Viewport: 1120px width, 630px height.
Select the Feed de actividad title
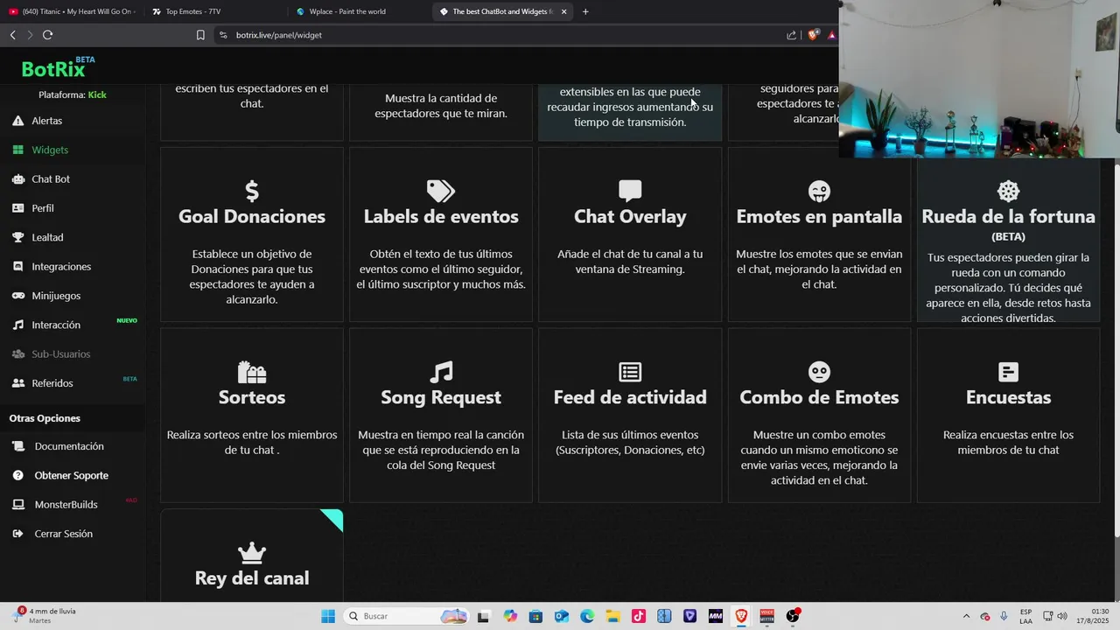tap(630, 397)
